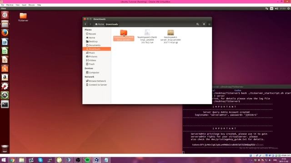
Task: Open Ubuntu Dash search in launcher
Action: coord(5,15)
